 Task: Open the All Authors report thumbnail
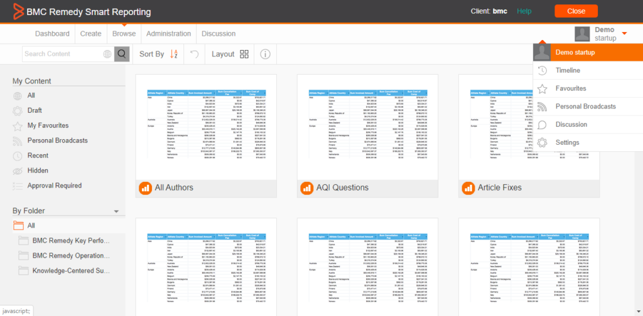coord(206,127)
